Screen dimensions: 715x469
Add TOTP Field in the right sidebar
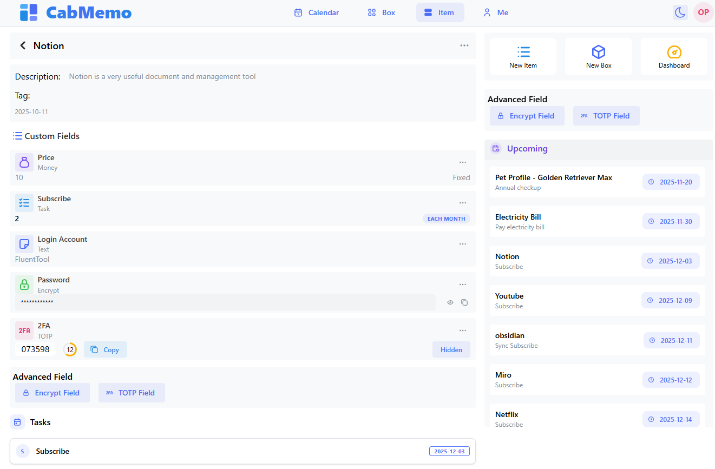(x=606, y=116)
